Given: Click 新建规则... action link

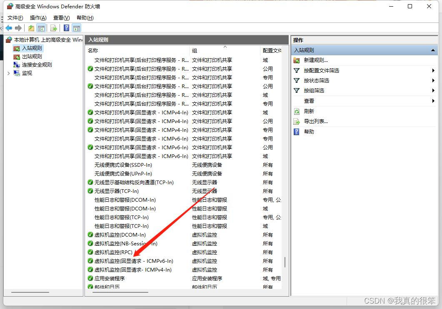Looking at the screenshot, I should pyautogui.click(x=316, y=60).
